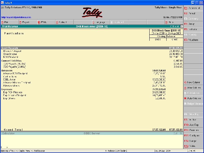The width and height of the screenshot is (204, 153).
Task: Click the date in the status bar
Action: [x=162, y=151]
